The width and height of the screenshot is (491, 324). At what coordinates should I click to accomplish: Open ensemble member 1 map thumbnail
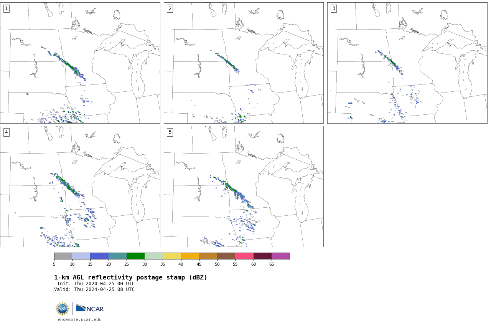click(80, 63)
